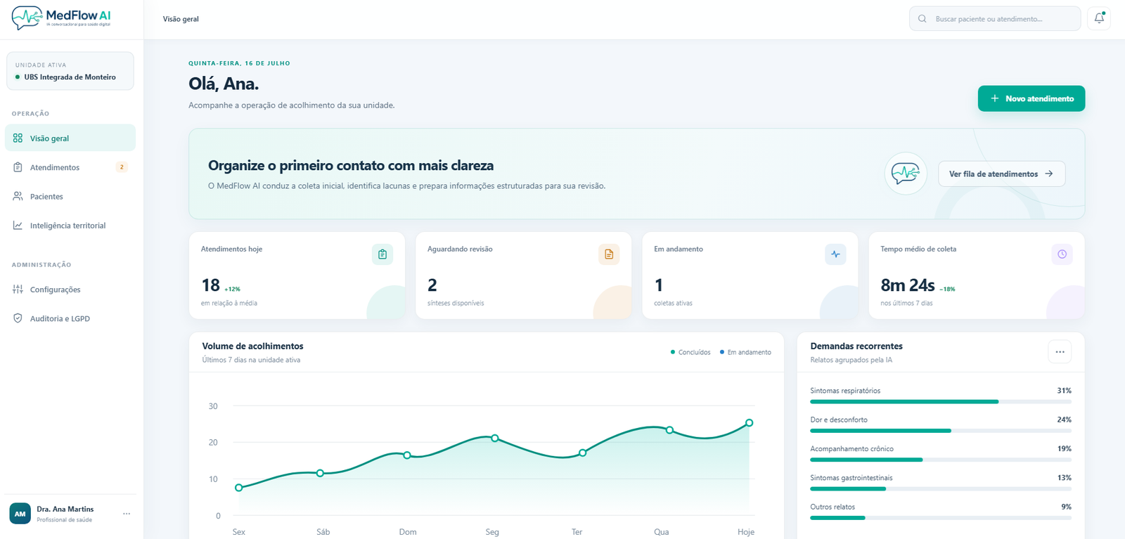1125x539 pixels.
Task: Click the Atendimentos hoje card clipboard icon
Action: click(382, 254)
